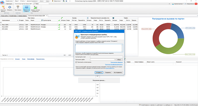Click the Прошлый месяц daily statistics link

pos(40,59)
